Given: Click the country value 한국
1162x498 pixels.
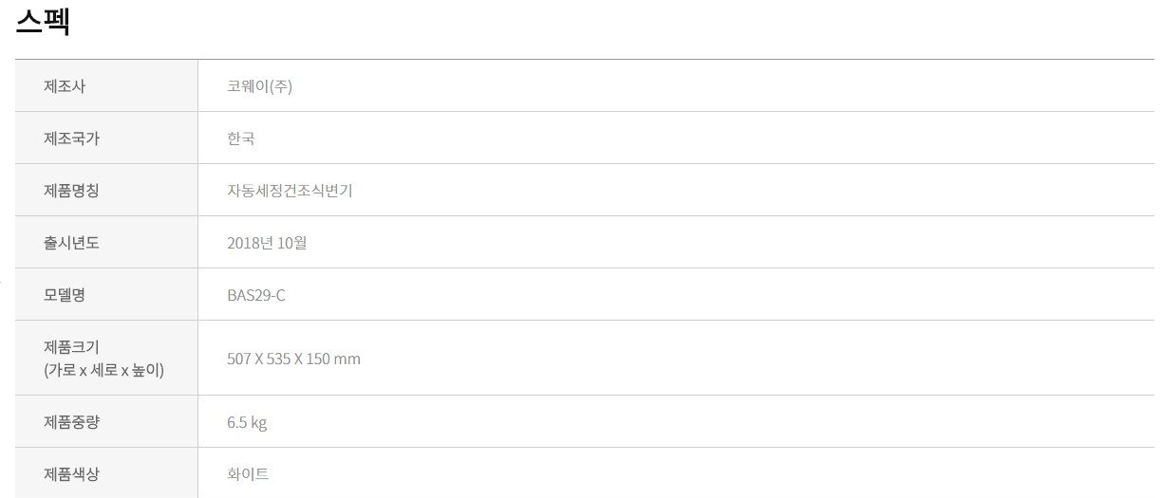Looking at the screenshot, I should point(241,138).
